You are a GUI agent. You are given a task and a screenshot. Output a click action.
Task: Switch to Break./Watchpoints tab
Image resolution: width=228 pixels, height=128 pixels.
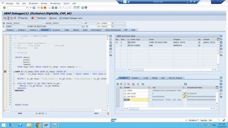click(113, 30)
